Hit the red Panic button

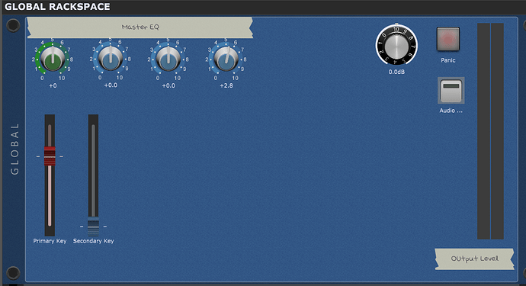[x=447, y=39]
